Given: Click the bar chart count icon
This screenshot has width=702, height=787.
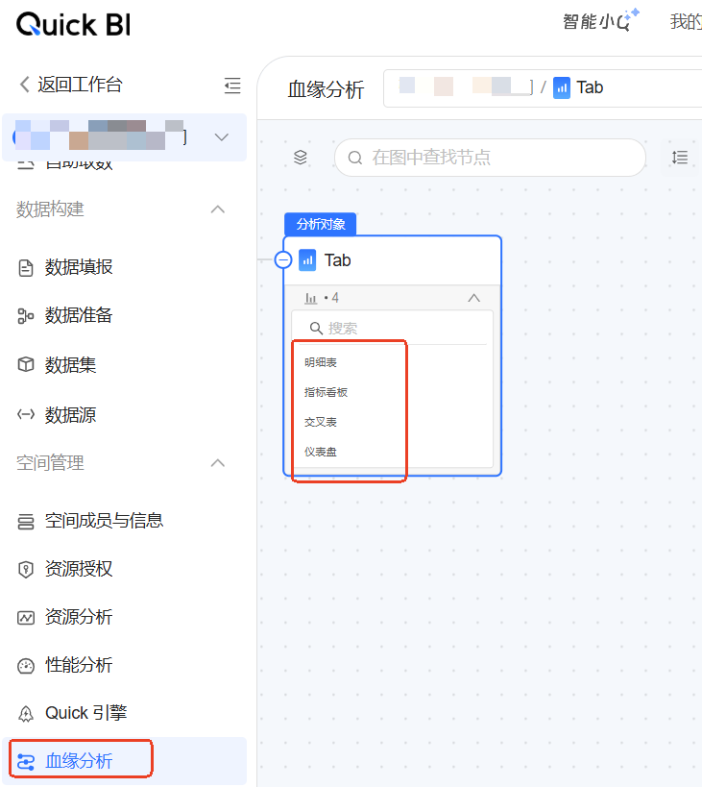Looking at the screenshot, I should (x=311, y=299).
